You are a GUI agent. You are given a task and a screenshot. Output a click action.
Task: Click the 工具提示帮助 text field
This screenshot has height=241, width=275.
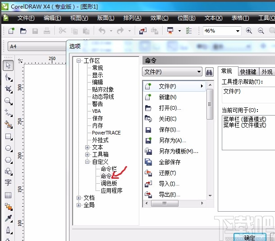click(248, 95)
